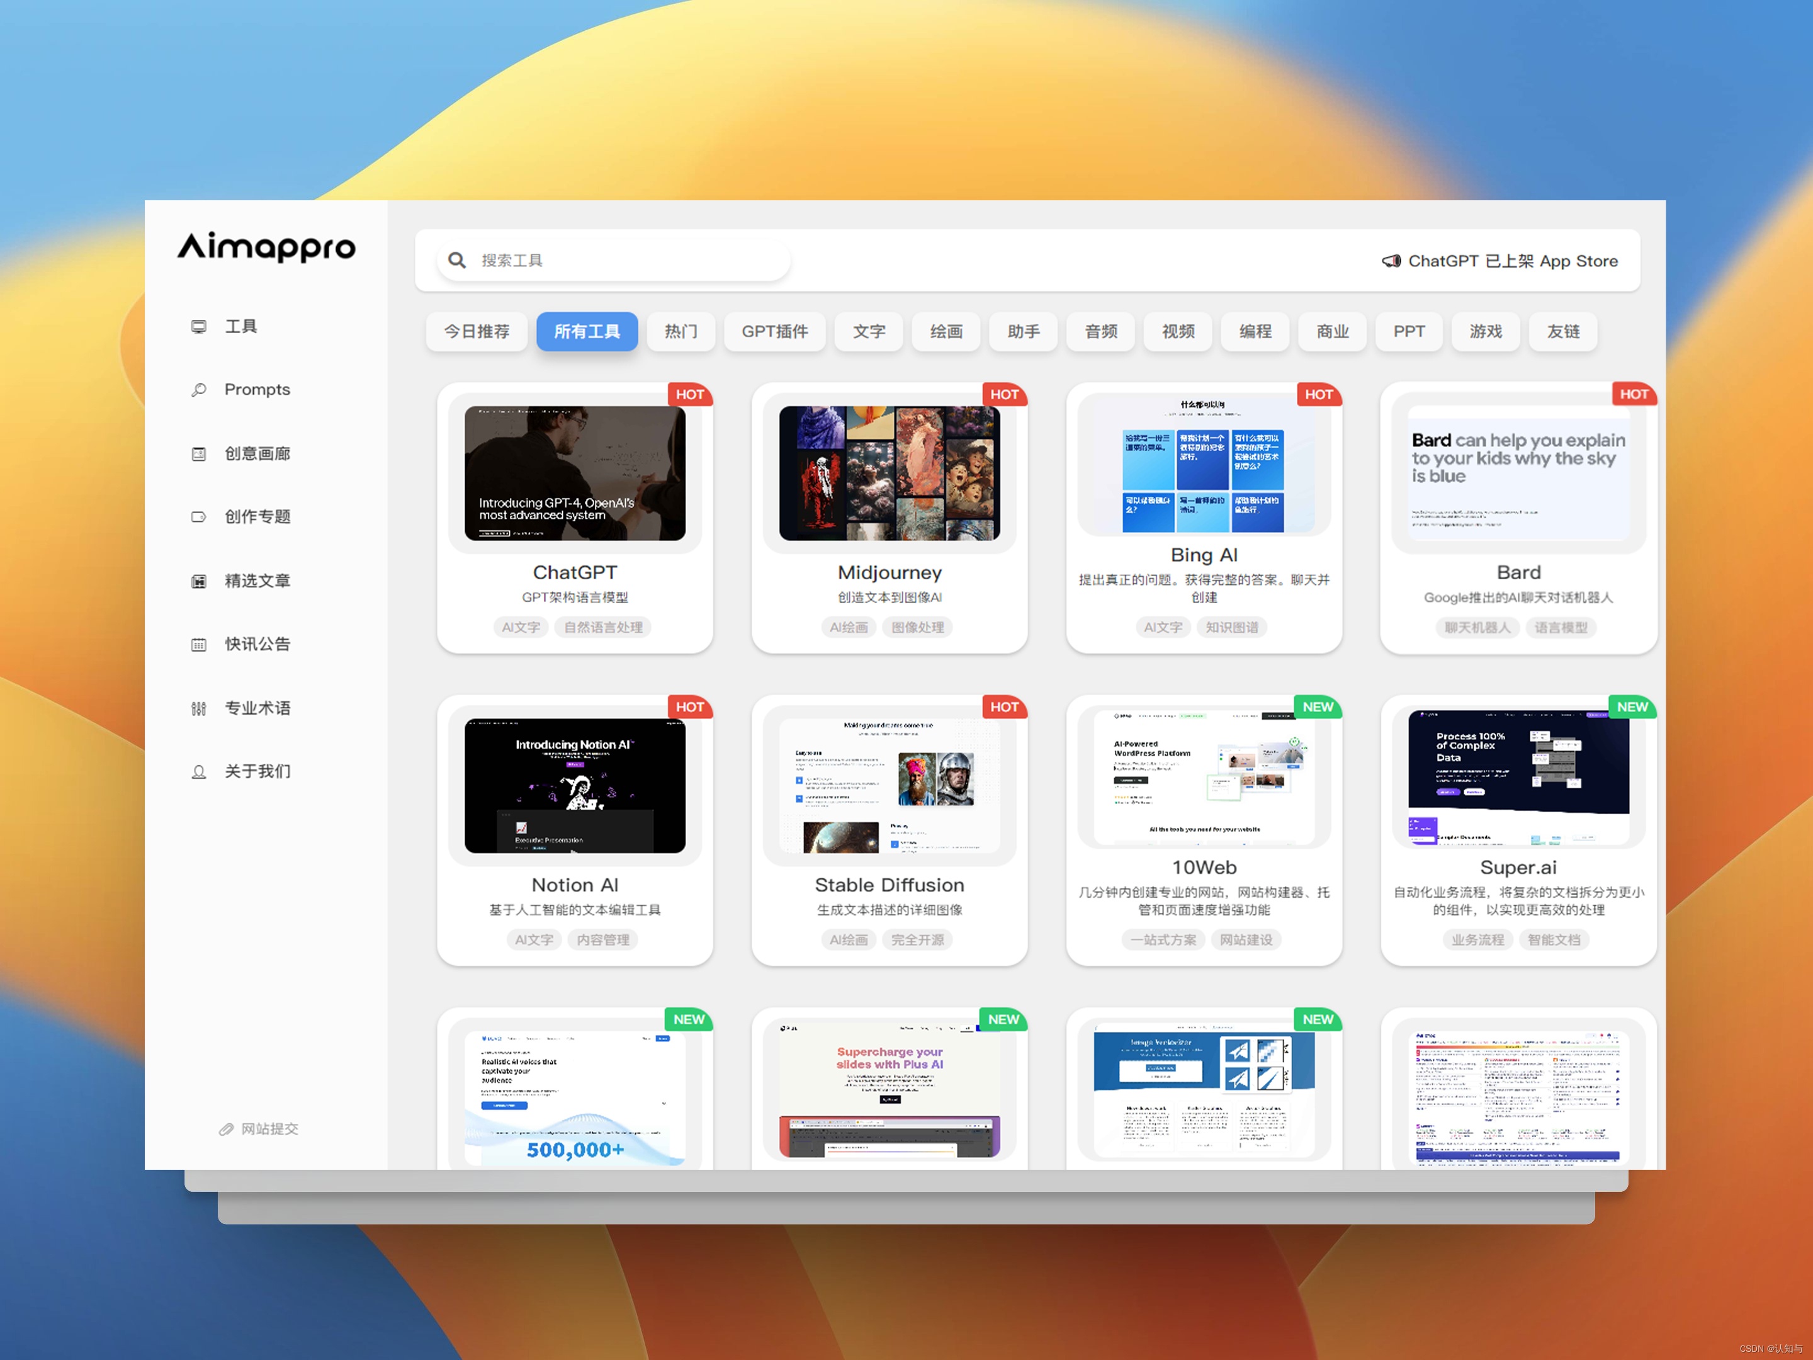1813x1360 pixels.
Task: Click the monitor icon beside 工具
Action: click(x=198, y=326)
